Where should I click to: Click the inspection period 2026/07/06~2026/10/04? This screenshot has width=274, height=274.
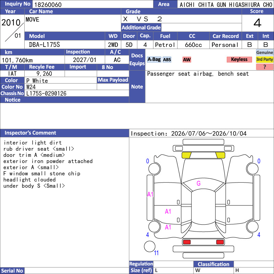tap(209, 134)
